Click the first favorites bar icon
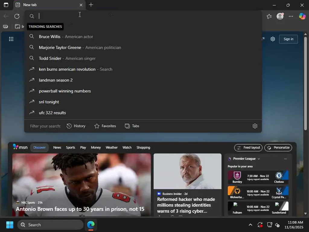Viewport: 309px width, 232px height. coord(5,27)
